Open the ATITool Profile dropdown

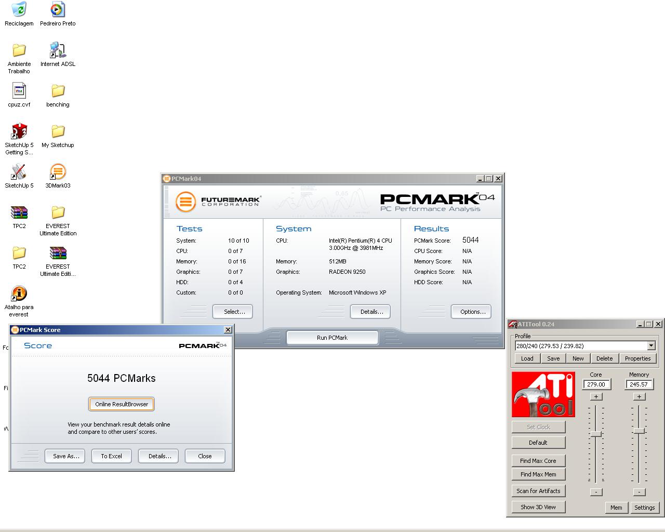tap(651, 346)
